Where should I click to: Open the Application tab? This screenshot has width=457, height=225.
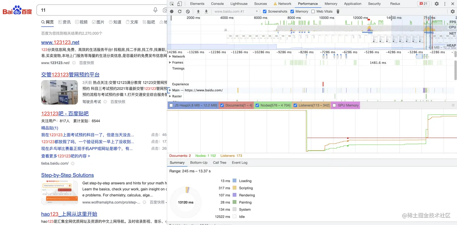[x=353, y=4]
